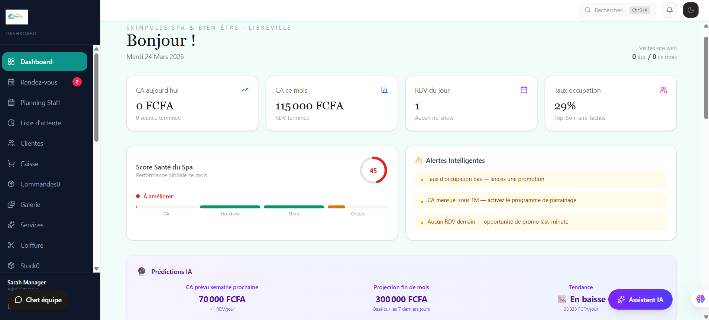Click the notifications bell icon
The height and width of the screenshot is (320, 709).
669,10
